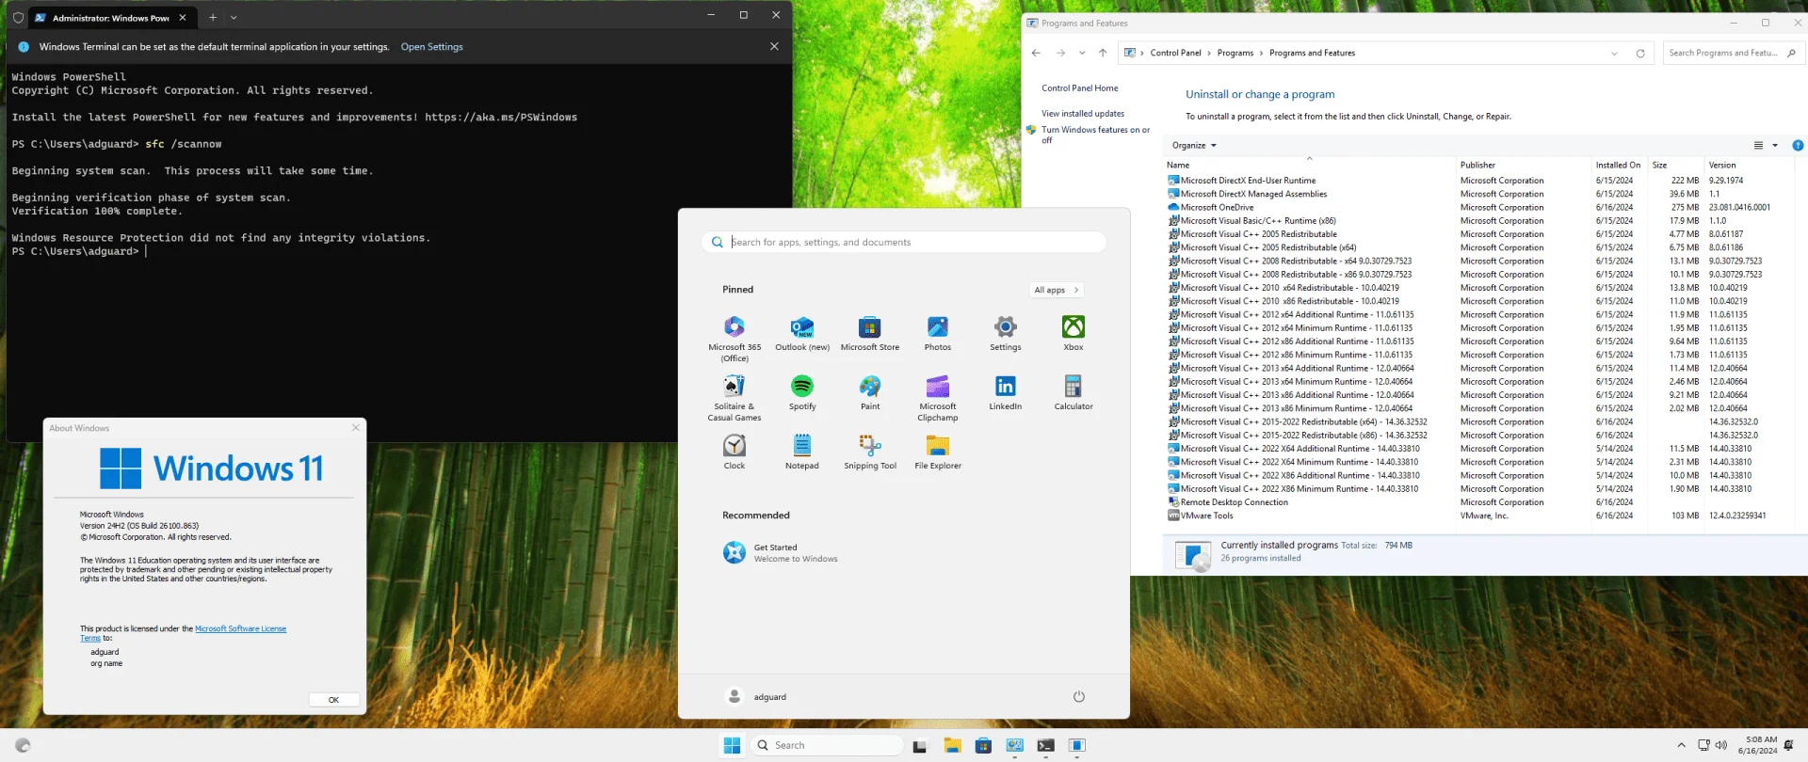The height and width of the screenshot is (762, 1808).
Task: Open the Get Started recommended item
Action: click(780, 553)
